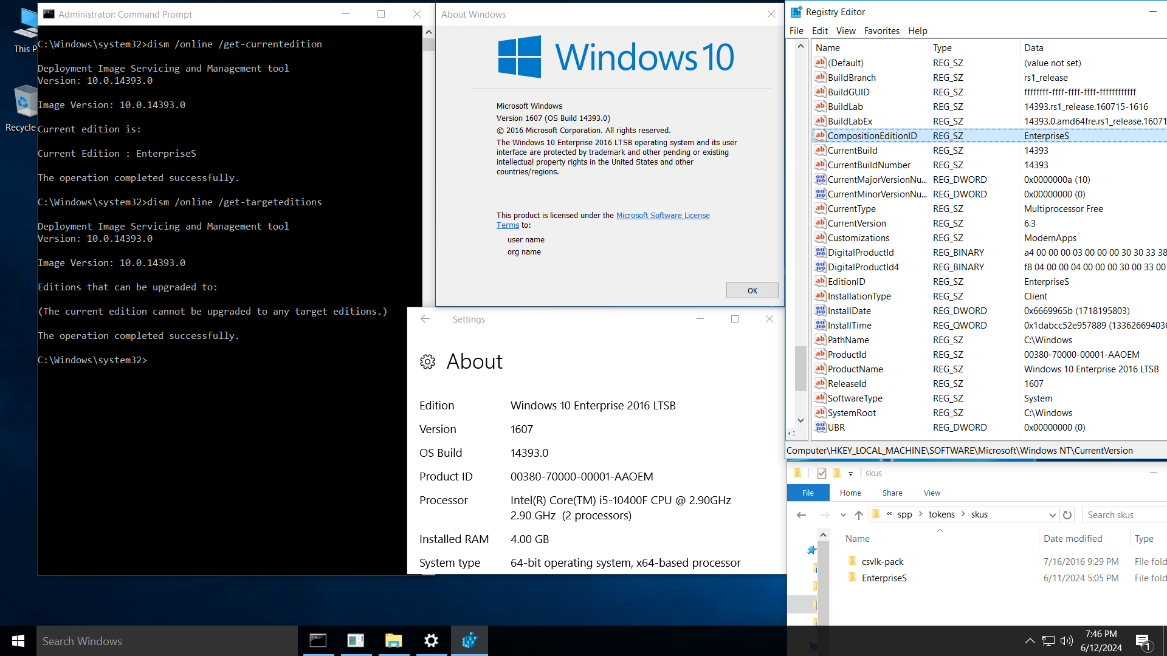Open the volume tray icon
Image resolution: width=1167 pixels, height=656 pixels.
(1067, 641)
